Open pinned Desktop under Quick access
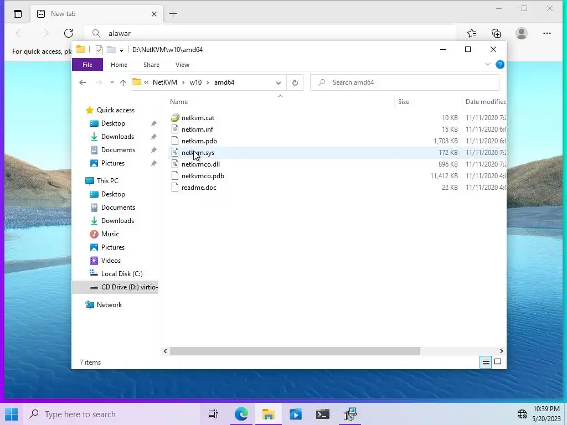This screenshot has width=567, height=425. coord(113,123)
